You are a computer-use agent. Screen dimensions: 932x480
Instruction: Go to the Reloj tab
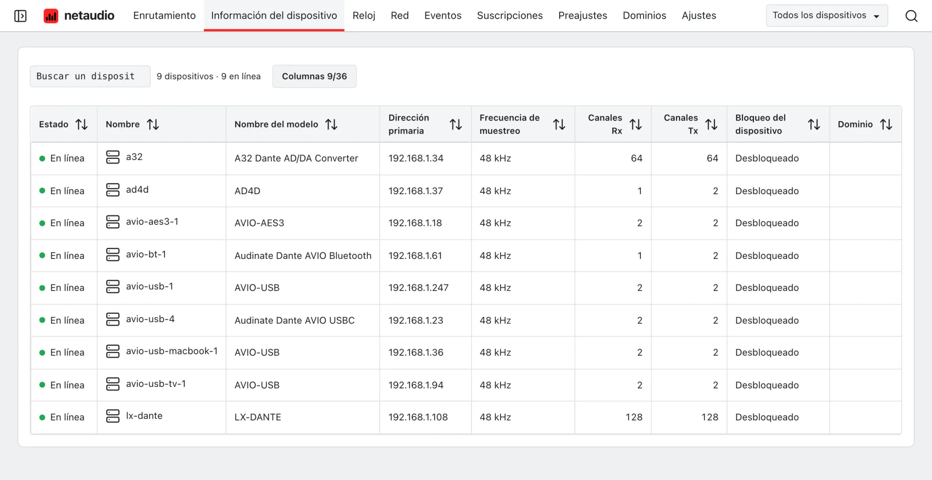pyautogui.click(x=364, y=15)
